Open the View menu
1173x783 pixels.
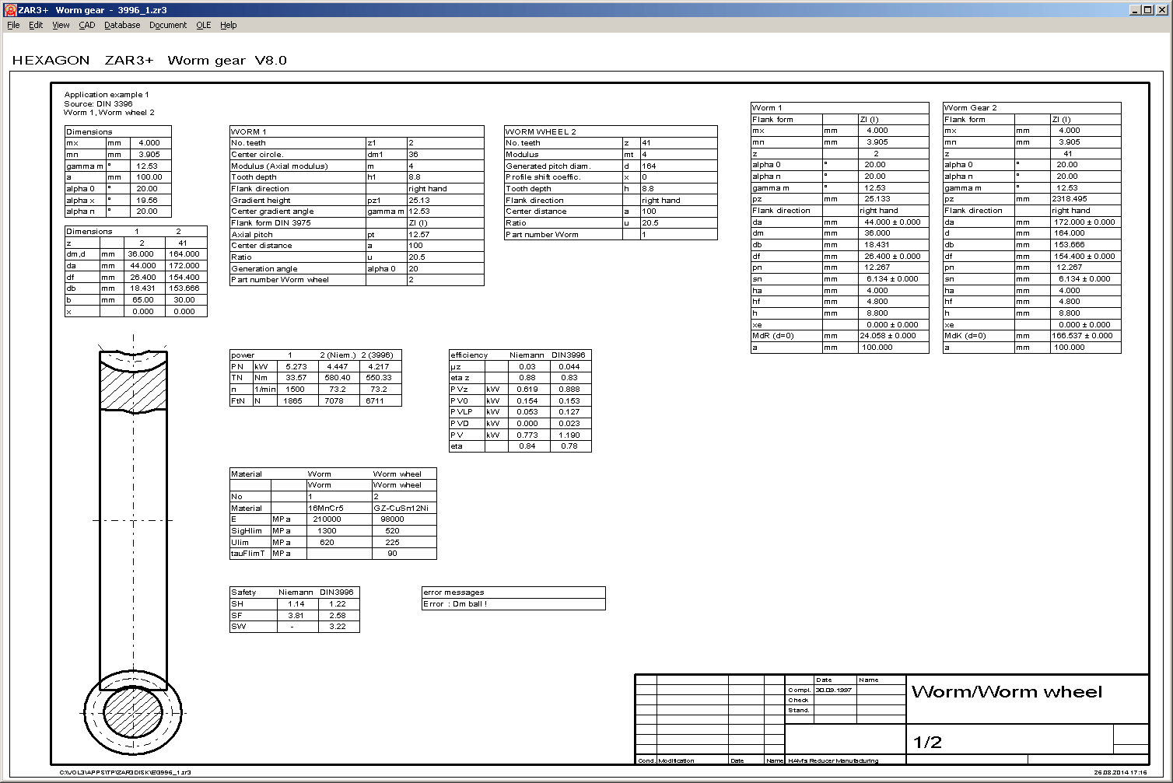click(61, 25)
